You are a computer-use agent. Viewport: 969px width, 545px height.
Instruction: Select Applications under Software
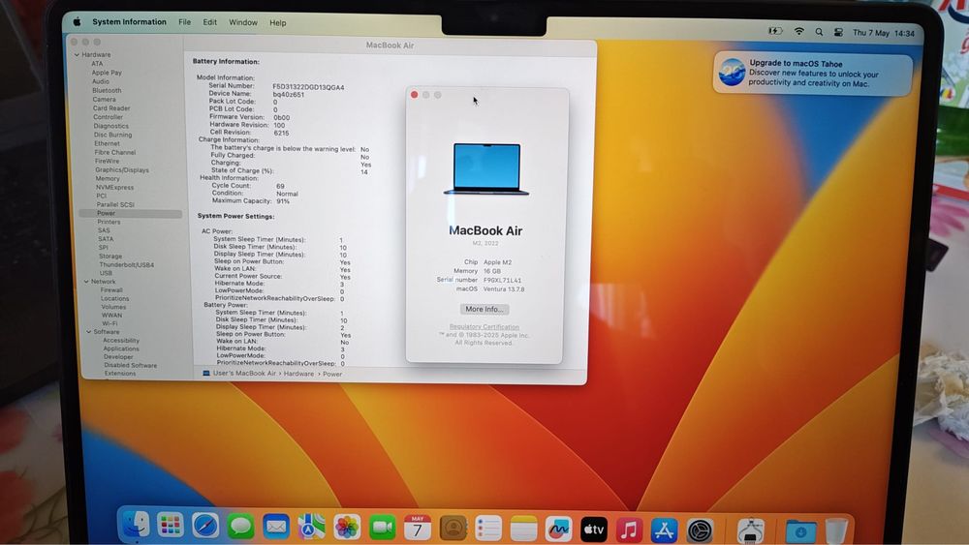point(120,348)
